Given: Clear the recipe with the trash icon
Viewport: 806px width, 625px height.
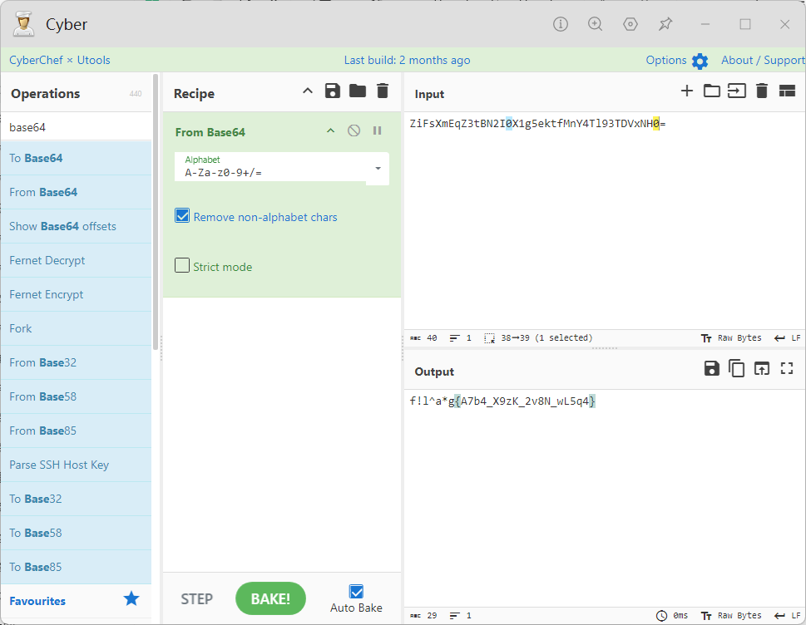Looking at the screenshot, I should click(x=383, y=91).
